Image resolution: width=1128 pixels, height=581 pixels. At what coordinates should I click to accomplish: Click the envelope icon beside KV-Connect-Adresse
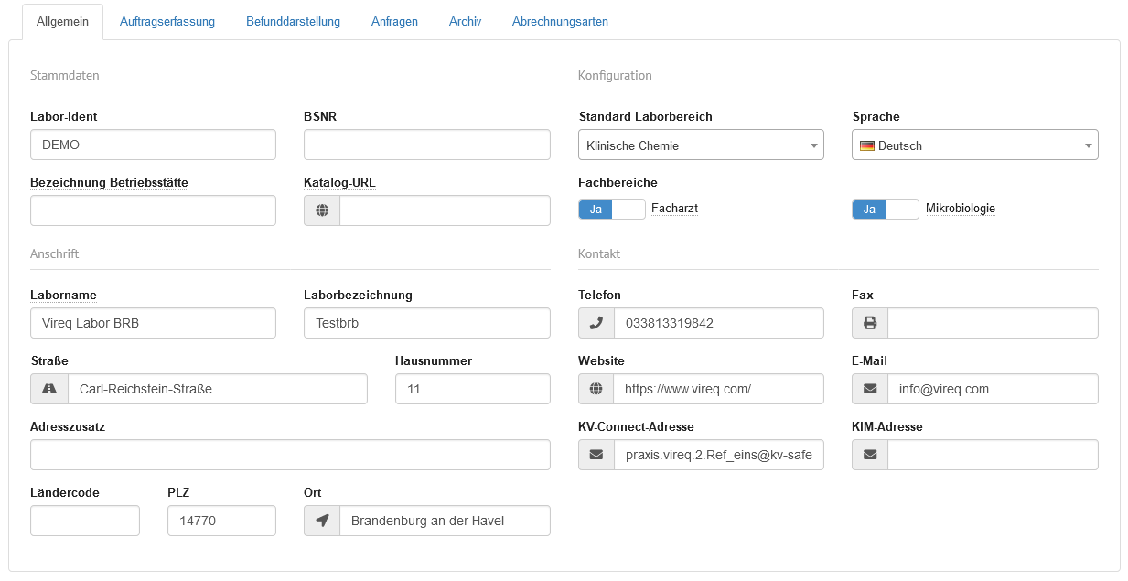pyautogui.click(x=596, y=455)
